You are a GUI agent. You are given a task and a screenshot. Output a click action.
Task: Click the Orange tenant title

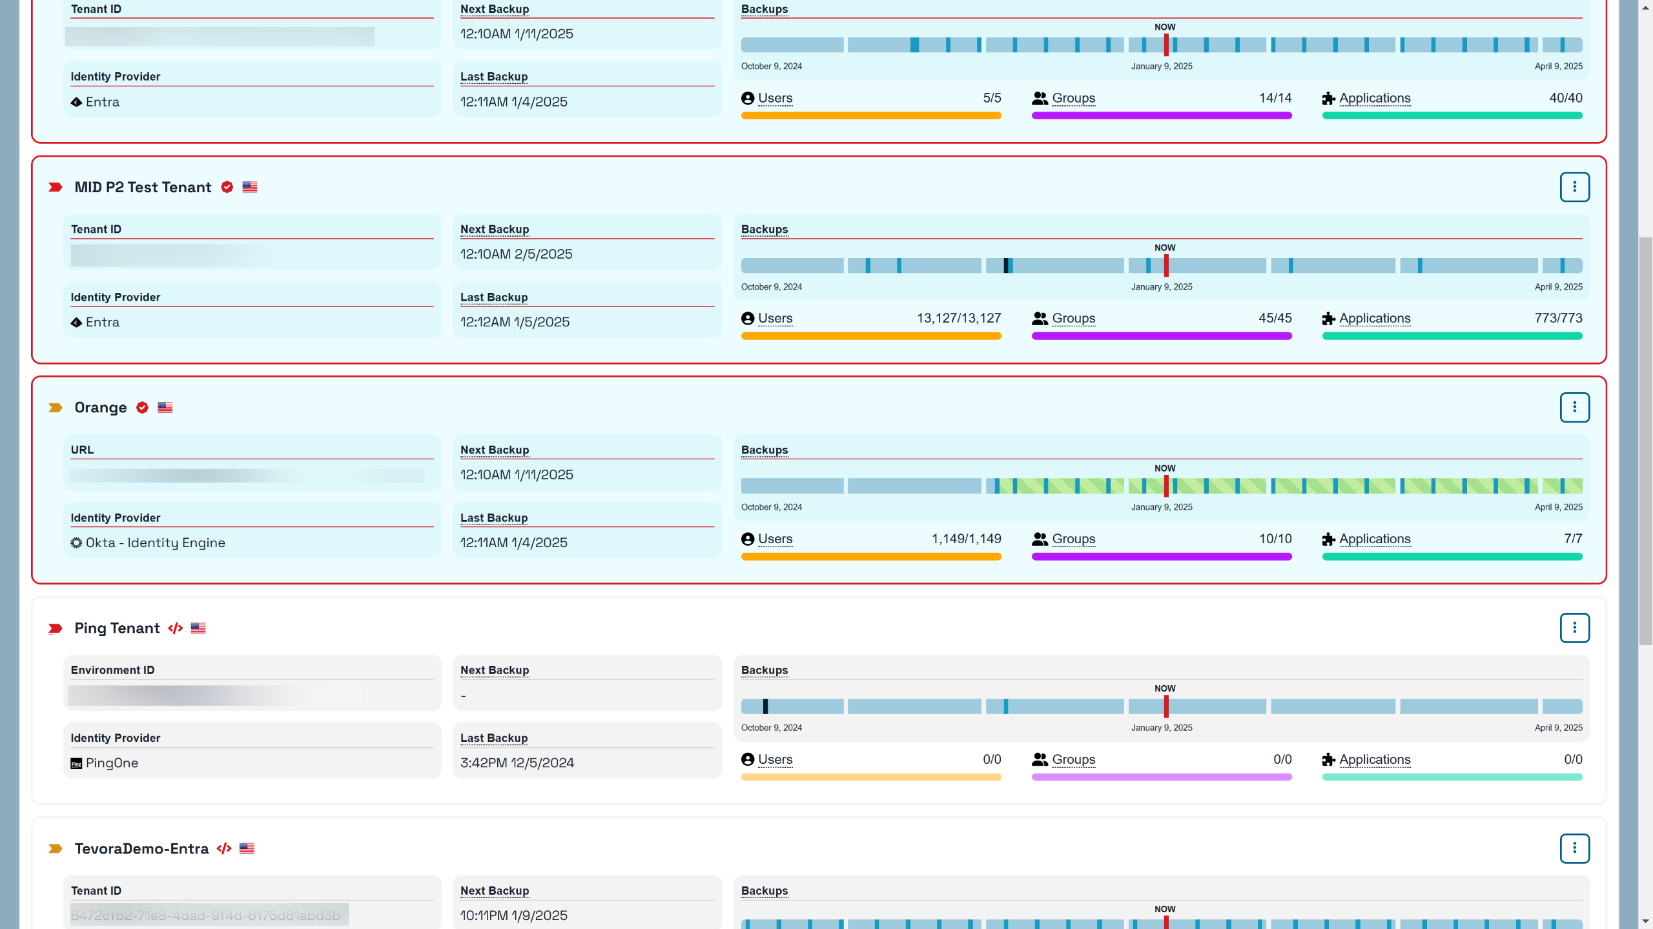tap(101, 408)
